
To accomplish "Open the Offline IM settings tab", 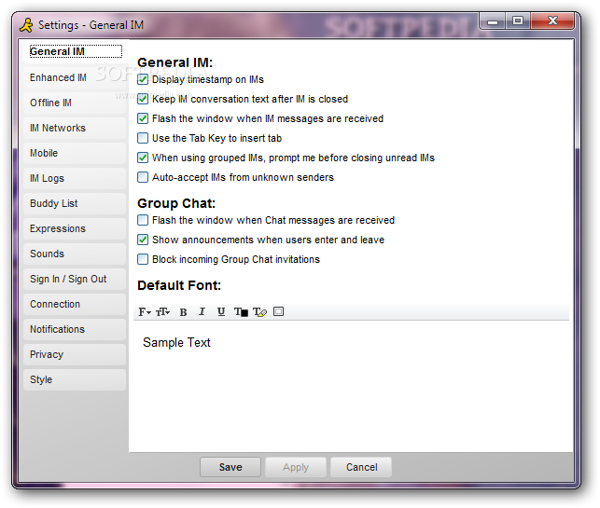I will pyautogui.click(x=75, y=103).
